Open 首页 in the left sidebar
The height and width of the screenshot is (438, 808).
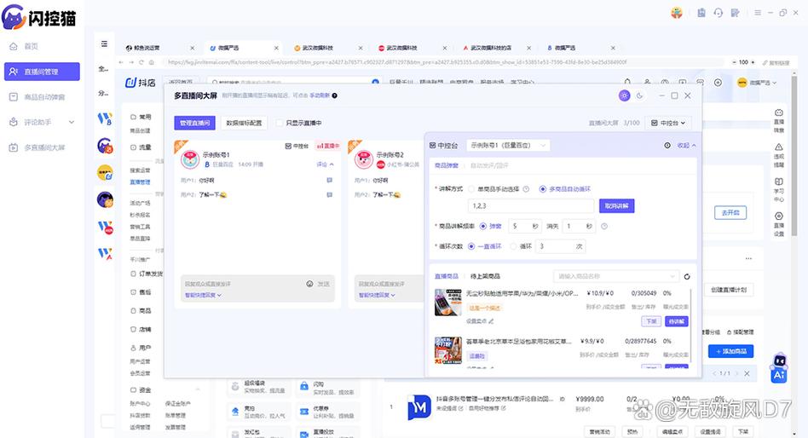(x=31, y=46)
